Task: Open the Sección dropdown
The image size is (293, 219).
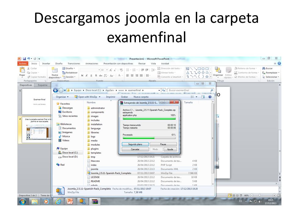Action: tap(69, 77)
